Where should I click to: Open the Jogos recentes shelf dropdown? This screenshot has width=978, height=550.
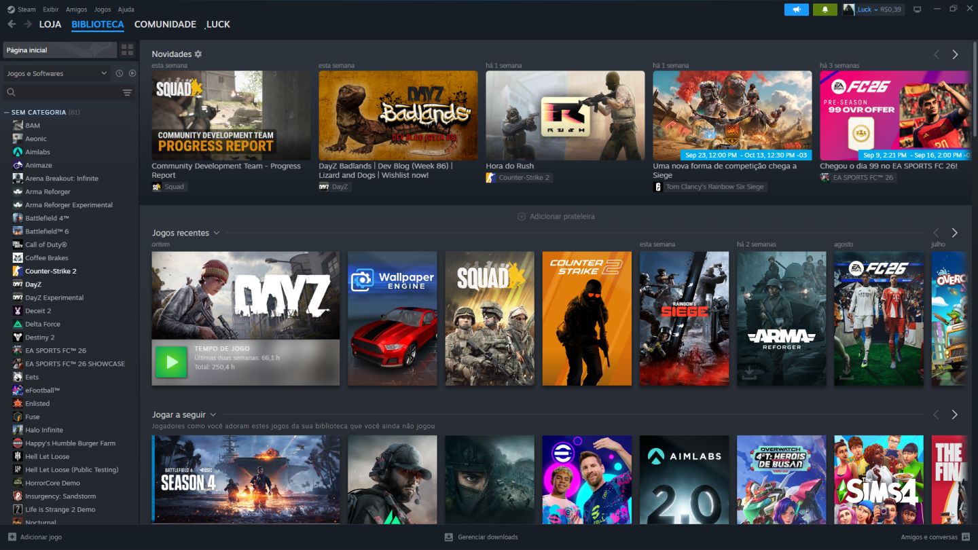217,233
